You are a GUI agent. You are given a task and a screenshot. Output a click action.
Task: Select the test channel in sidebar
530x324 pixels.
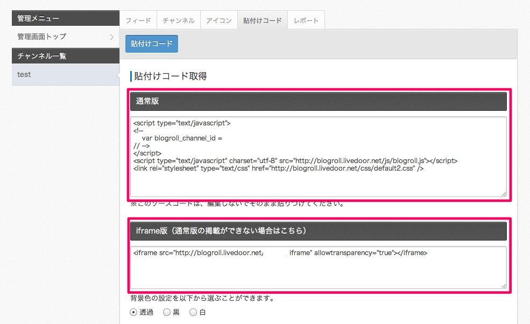[x=66, y=74]
